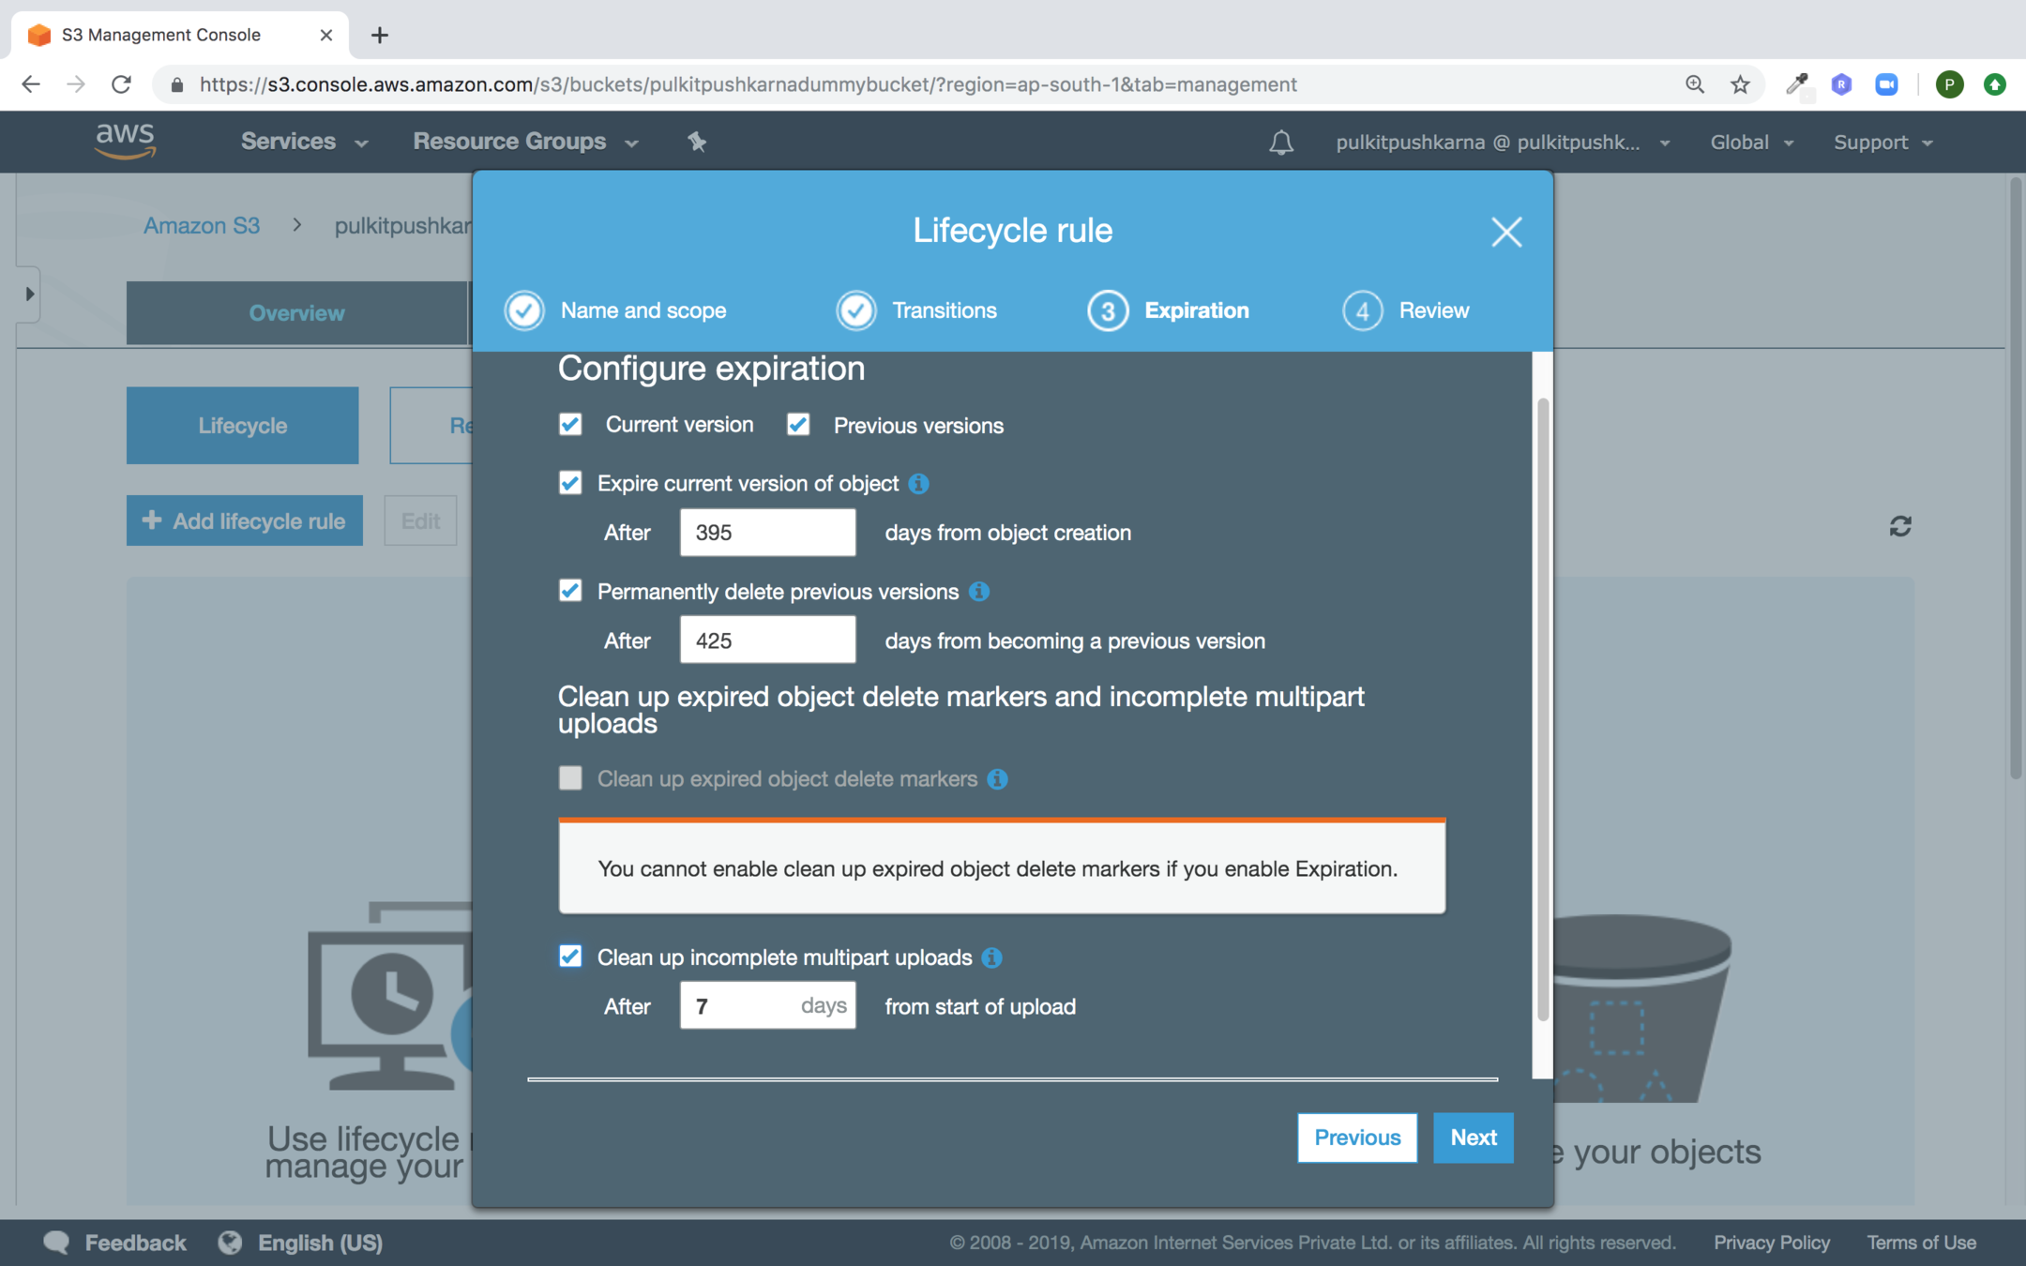Viewport: 2026px width, 1266px height.
Task: Click the expire-after days input showing 395
Action: pos(767,533)
